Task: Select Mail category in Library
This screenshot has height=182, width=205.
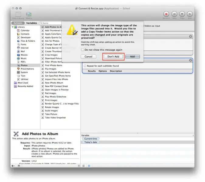Action: tap(23, 51)
